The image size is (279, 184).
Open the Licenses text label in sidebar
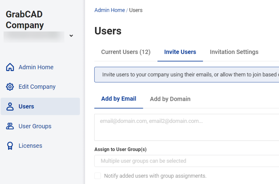(x=30, y=146)
